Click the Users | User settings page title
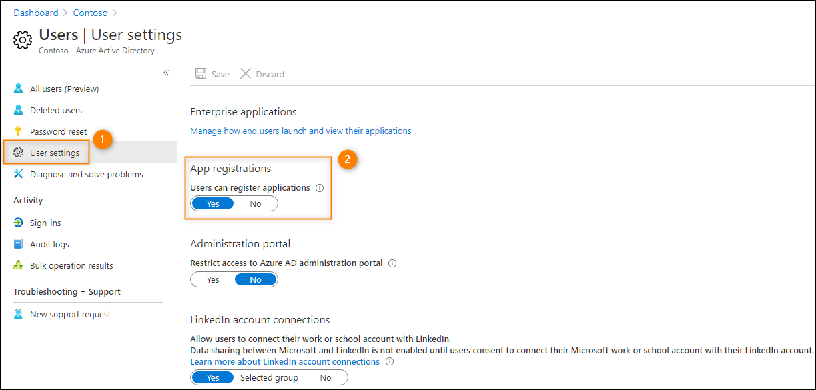This screenshot has height=390, width=816. [x=111, y=35]
